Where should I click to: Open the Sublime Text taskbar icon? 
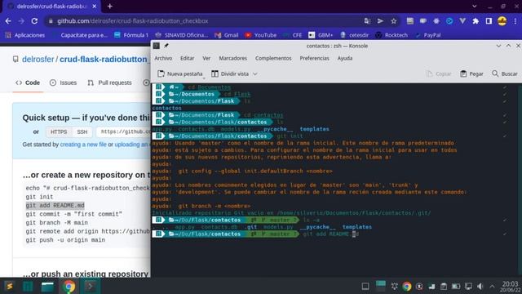pos(9,287)
